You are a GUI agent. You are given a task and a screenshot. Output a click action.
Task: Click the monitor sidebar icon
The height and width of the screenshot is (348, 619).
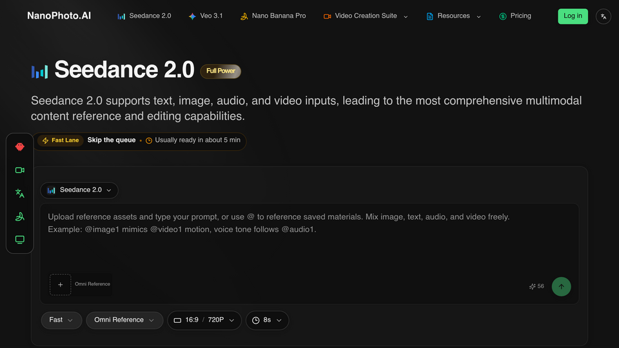tap(20, 240)
